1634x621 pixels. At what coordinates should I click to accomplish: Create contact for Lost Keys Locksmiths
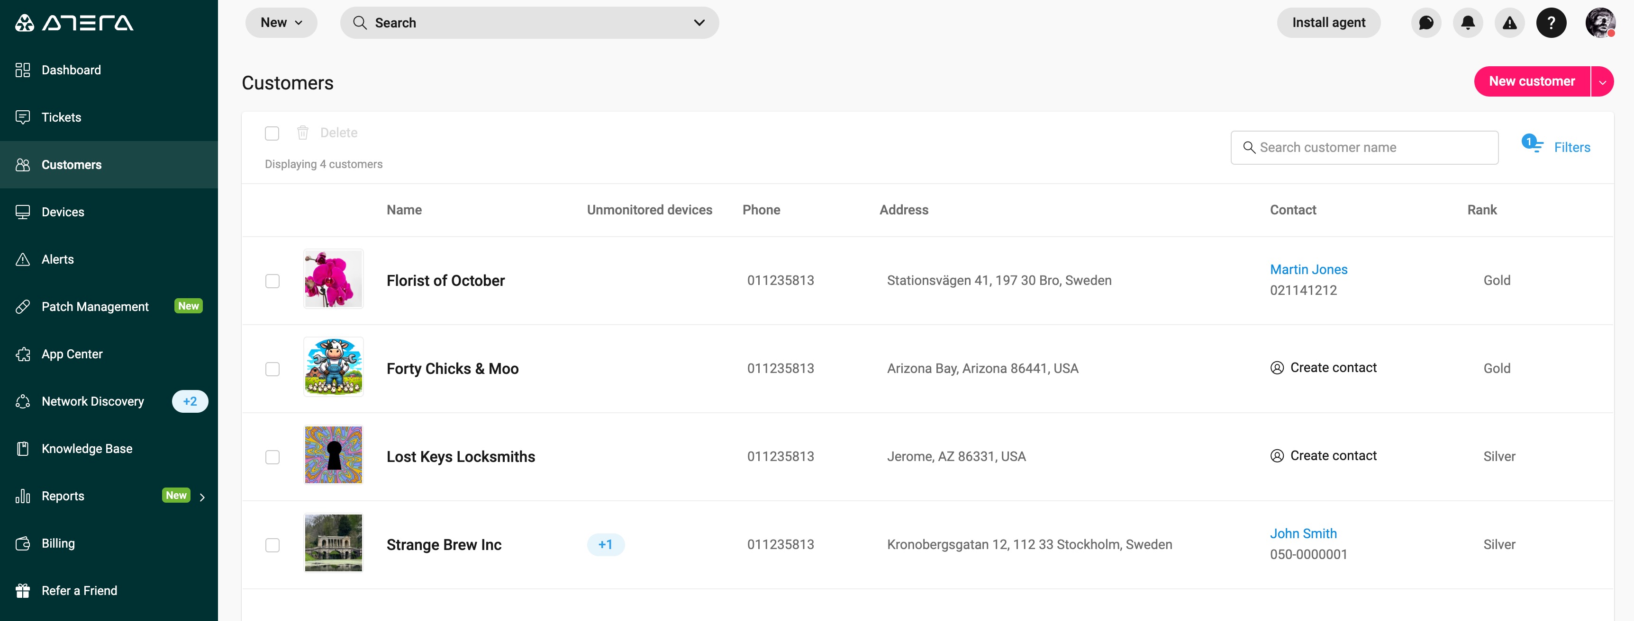(x=1323, y=456)
